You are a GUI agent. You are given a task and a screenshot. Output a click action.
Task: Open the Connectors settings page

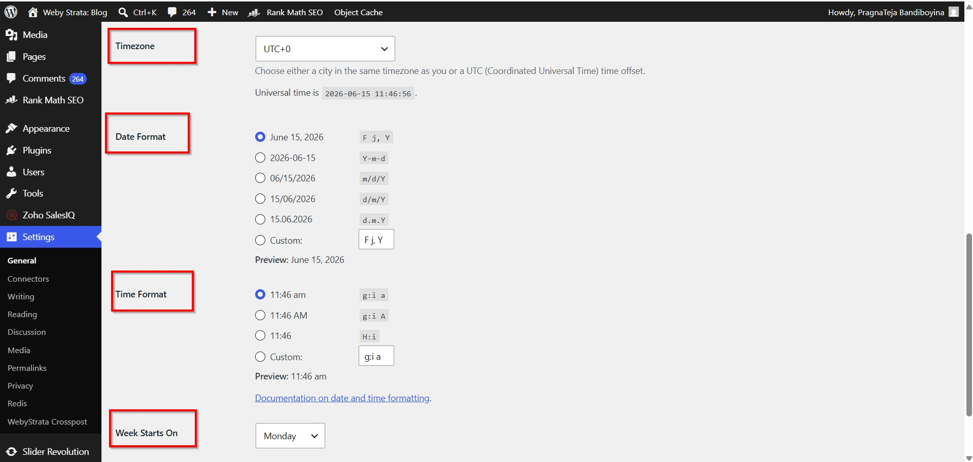[28, 279]
